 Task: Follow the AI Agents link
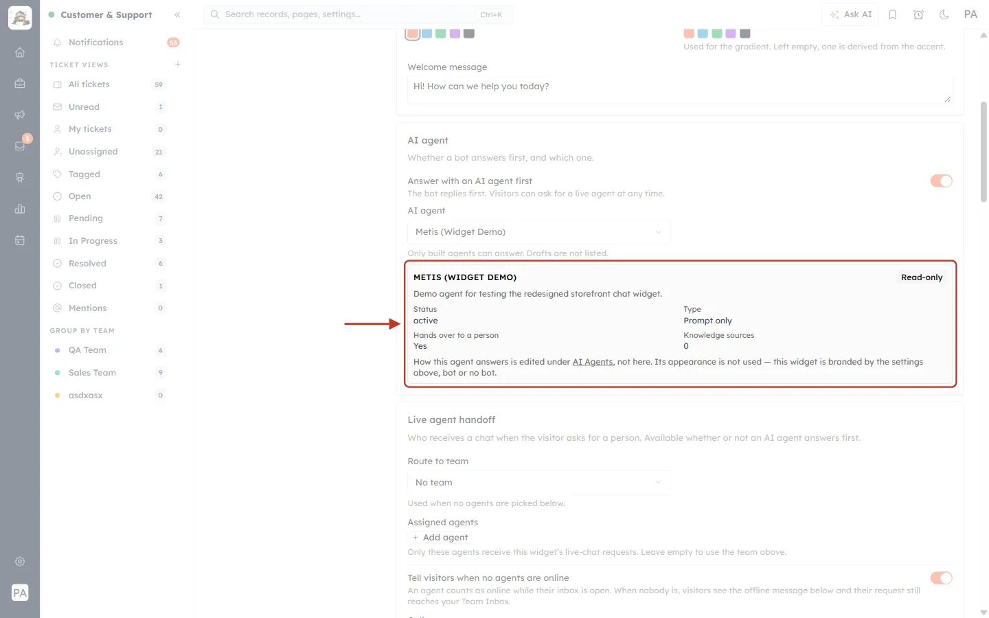593,362
